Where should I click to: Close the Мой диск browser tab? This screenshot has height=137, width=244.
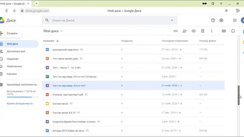28,3
